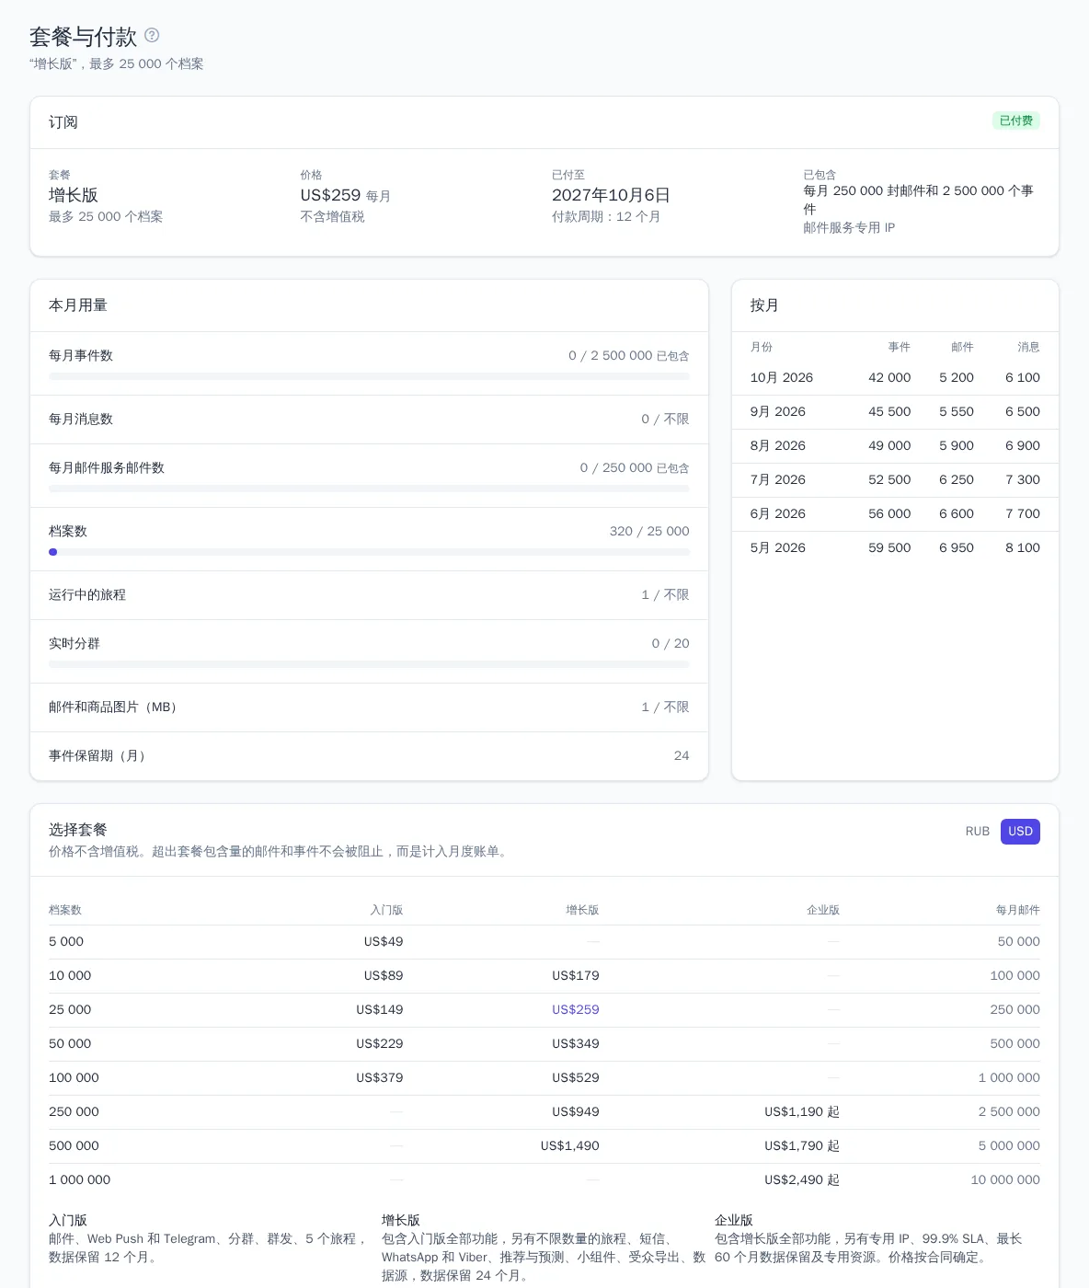This screenshot has height=1288, width=1089.
Task: Click the 不含增值税 note under price
Action: [332, 216]
